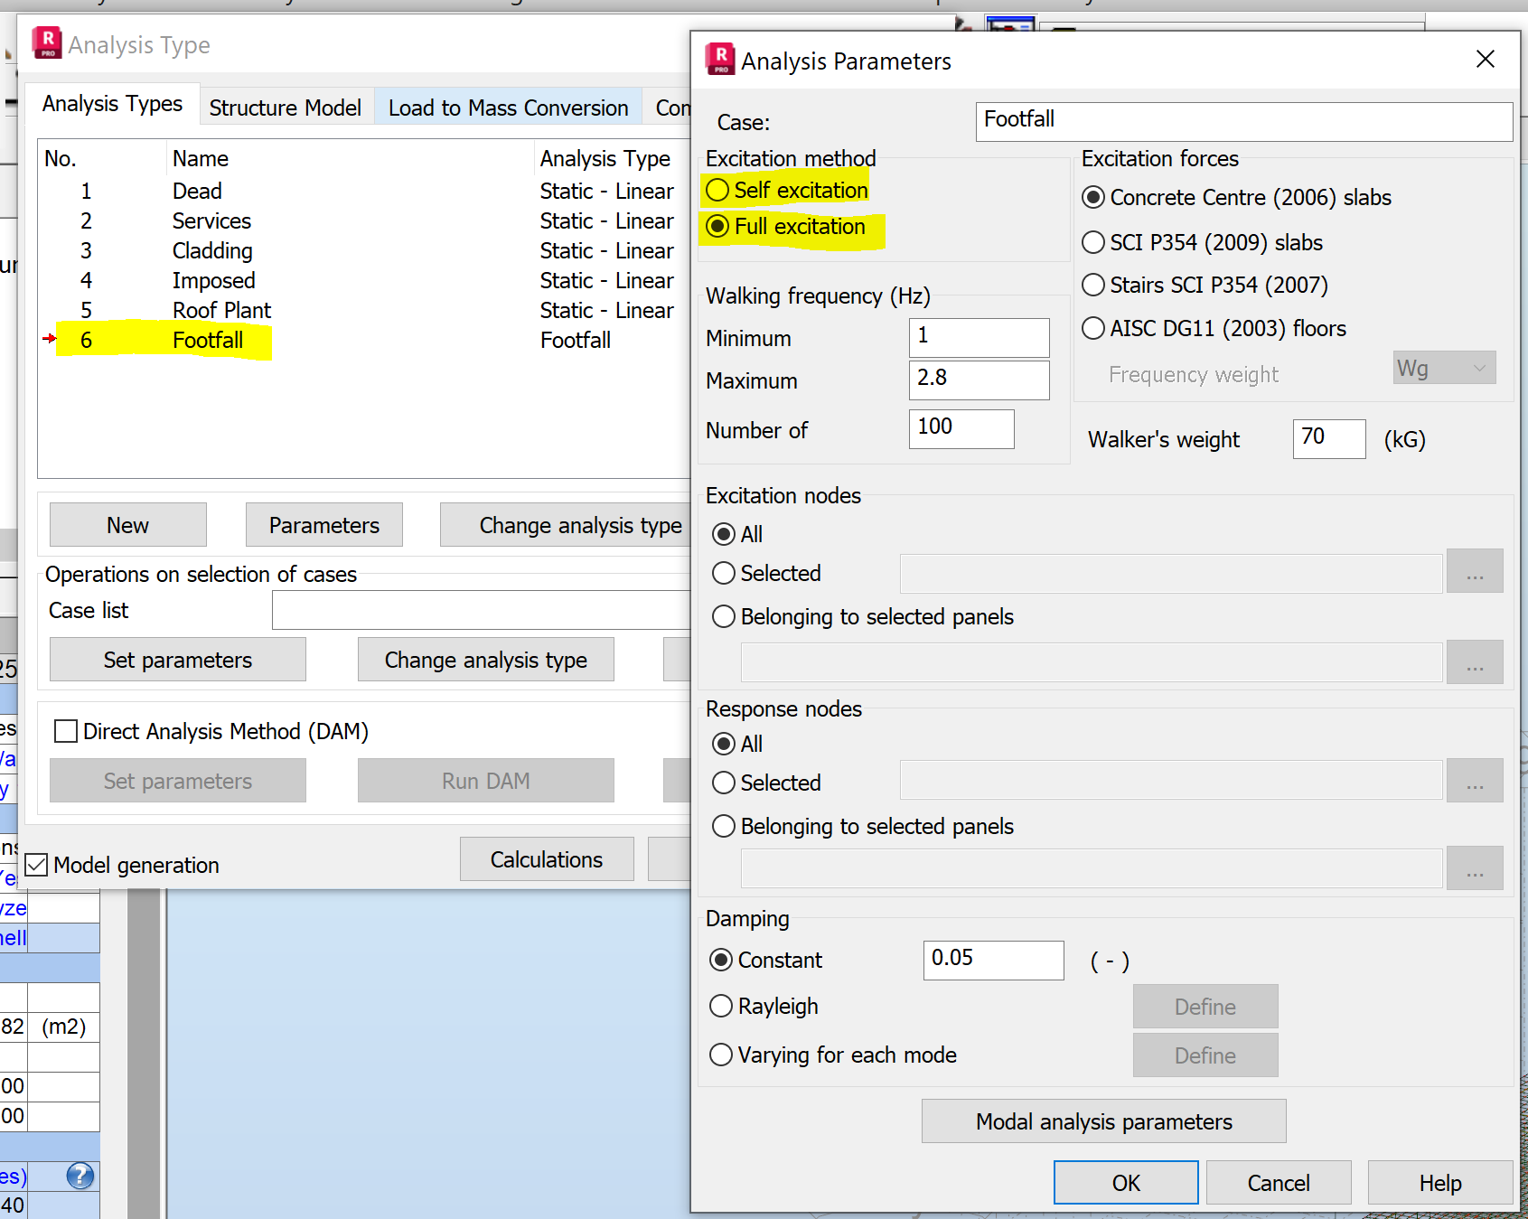
Task: Select the Self excitation method
Action: click(717, 190)
